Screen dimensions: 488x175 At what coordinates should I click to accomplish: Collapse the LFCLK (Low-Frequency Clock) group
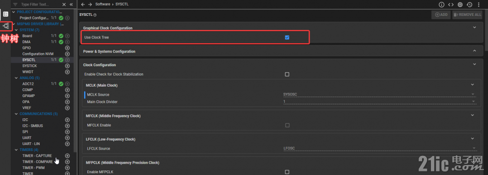click(473, 138)
